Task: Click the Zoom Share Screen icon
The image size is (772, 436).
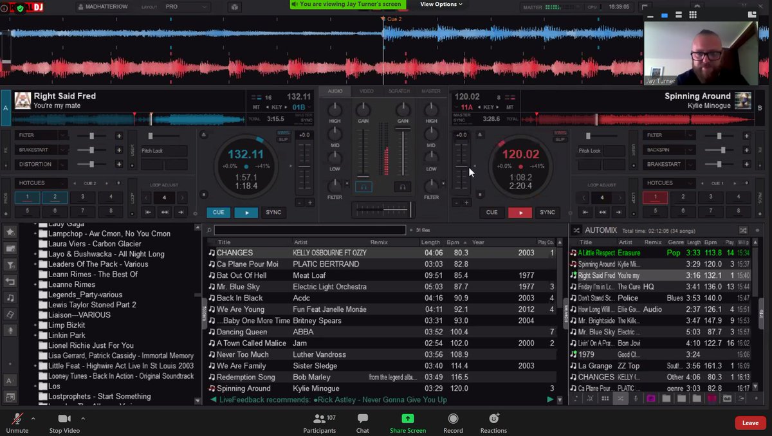Action: pos(408,419)
